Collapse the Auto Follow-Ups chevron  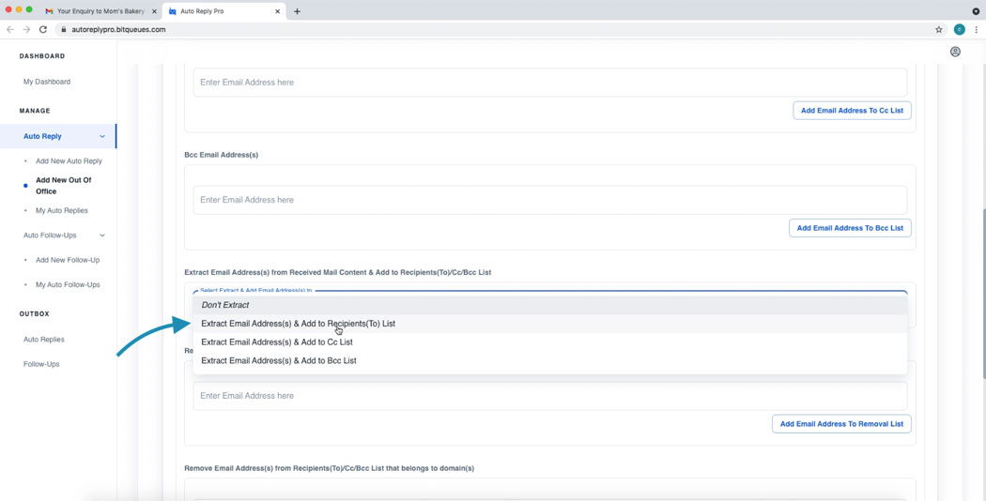102,235
